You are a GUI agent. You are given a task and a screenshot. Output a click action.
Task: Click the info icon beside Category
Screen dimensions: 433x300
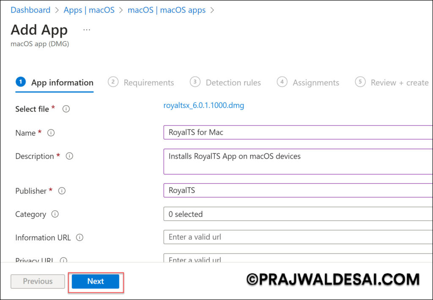click(x=55, y=214)
